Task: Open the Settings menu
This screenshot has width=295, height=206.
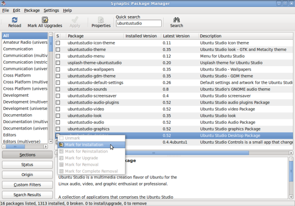Action: point(51,10)
